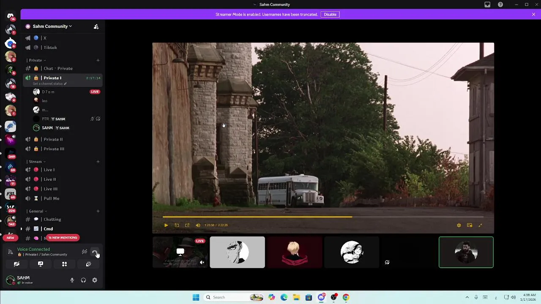The width and height of the screenshot is (541, 304).
Task: Select user D7om in voice list
Action: tap(66, 92)
